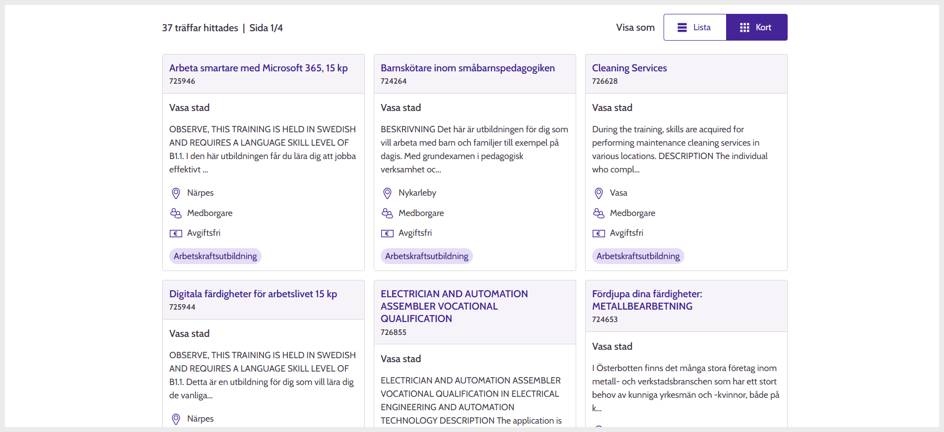Click Vasa stad organizer in Metallbearbetning card
944x432 pixels.
(x=612, y=346)
